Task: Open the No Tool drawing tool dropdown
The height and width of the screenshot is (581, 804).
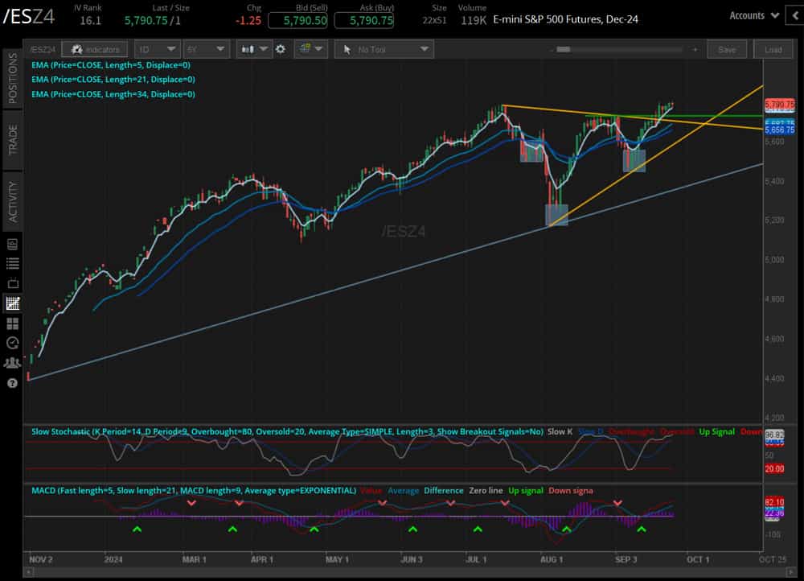Action: pyautogui.click(x=384, y=49)
